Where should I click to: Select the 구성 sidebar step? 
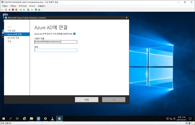9,41
